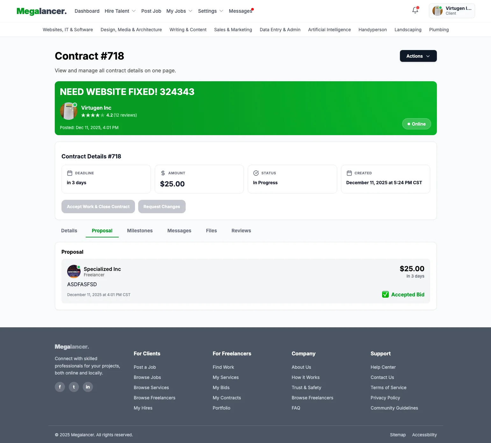491x443 pixels.
Task: Open the notifications bell
Action: click(x=415, y=11)
